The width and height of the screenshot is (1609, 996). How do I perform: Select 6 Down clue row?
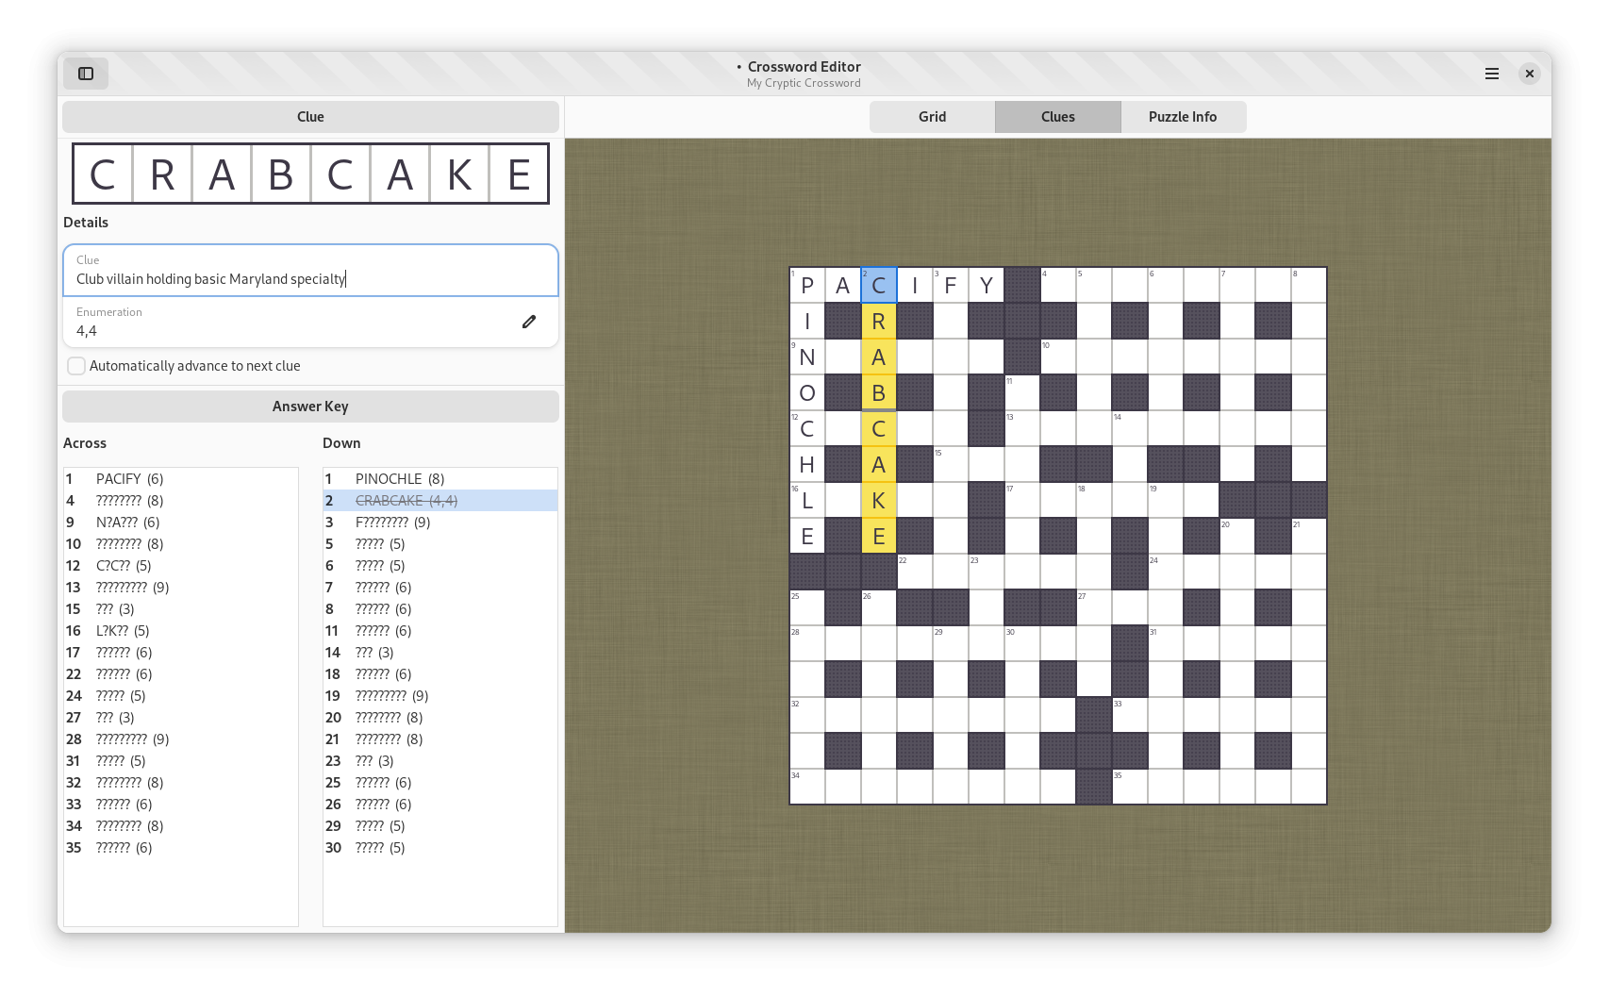440,566
